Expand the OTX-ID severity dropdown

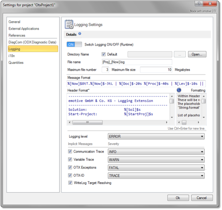(x=156, y=175)
